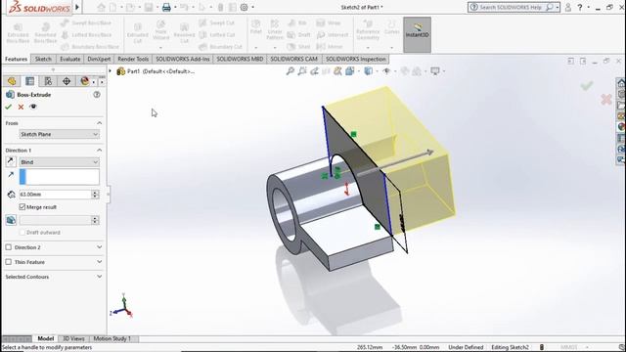
Task: Click confirmation corner red X in viewport
Action: (x=606, y=100)
